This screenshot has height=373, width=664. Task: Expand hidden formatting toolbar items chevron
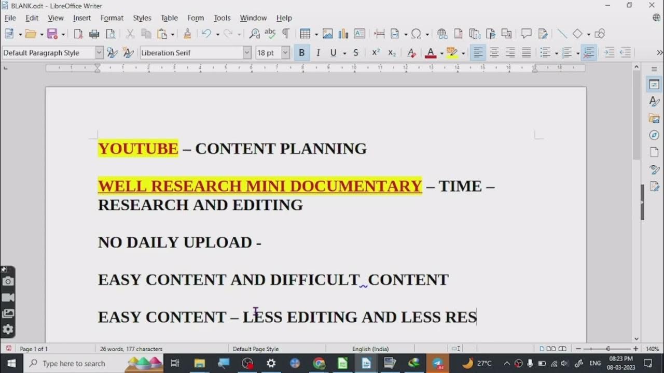[x=659, y=52]
